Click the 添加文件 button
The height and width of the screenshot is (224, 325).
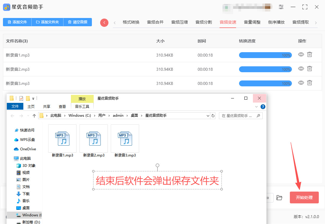[17, 22]
